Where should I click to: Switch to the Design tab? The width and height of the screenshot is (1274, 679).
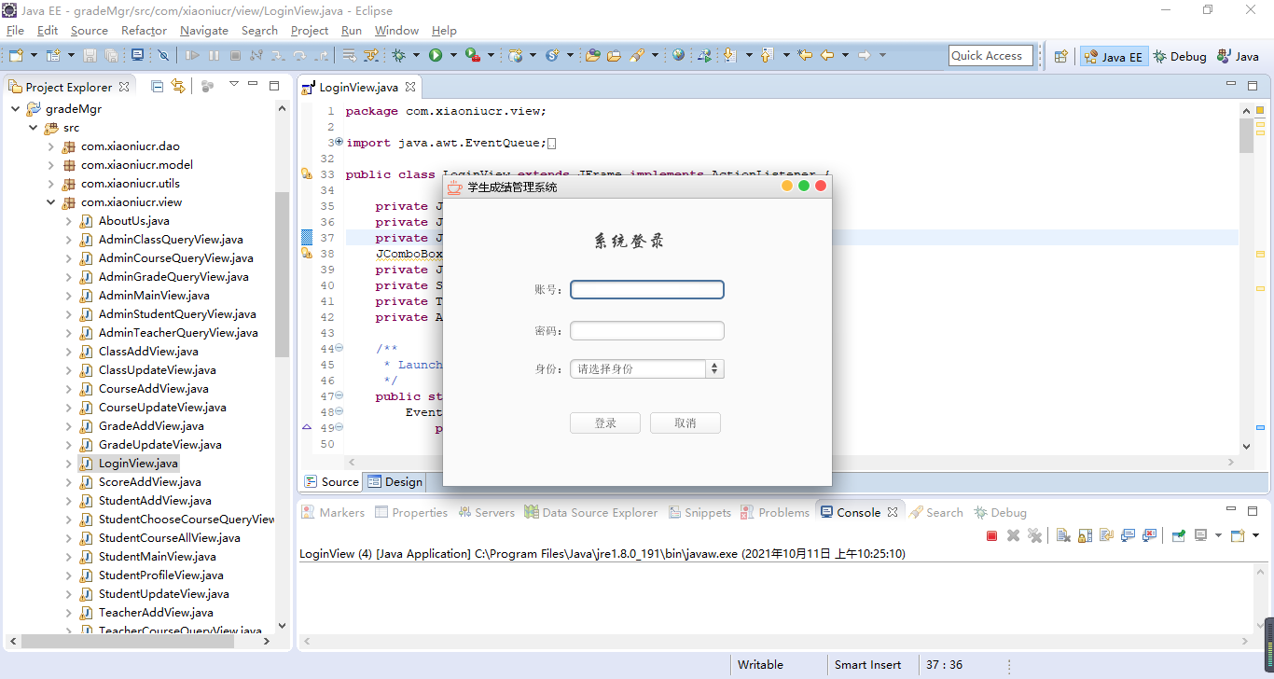pos(395,482)
